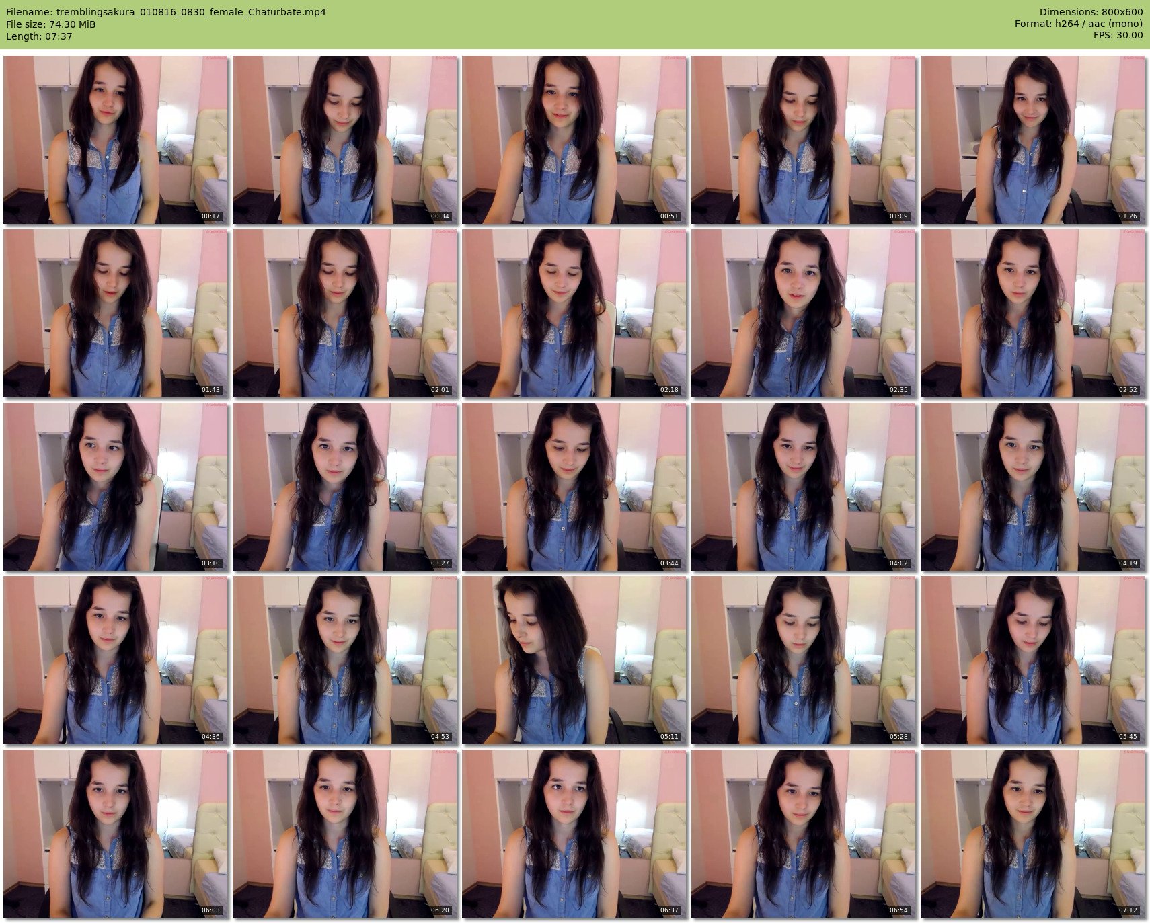
Task: Select the thumbnail labeled 02:35
Action: click(804, 313)
